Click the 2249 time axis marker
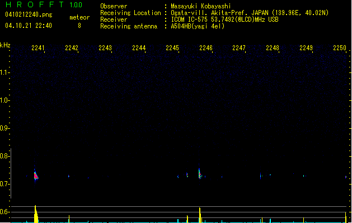This screenshot has height=223, width=352. coord(306,48)
